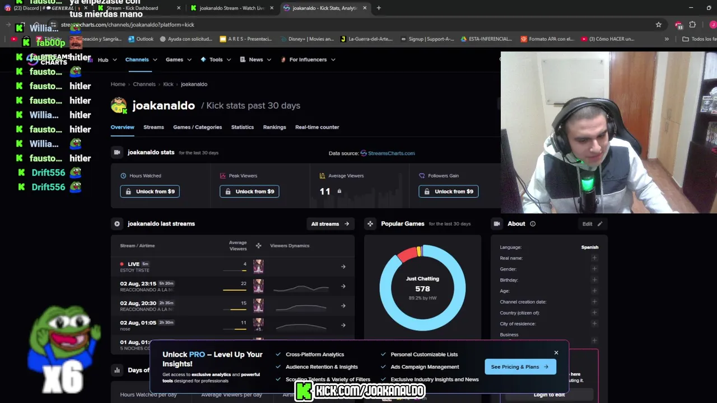Switch to the Overview tab
Screen dimensions: 717x403
[122, 127]
